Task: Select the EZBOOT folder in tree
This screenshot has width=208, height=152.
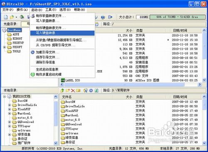Action: tap(17, 39)
